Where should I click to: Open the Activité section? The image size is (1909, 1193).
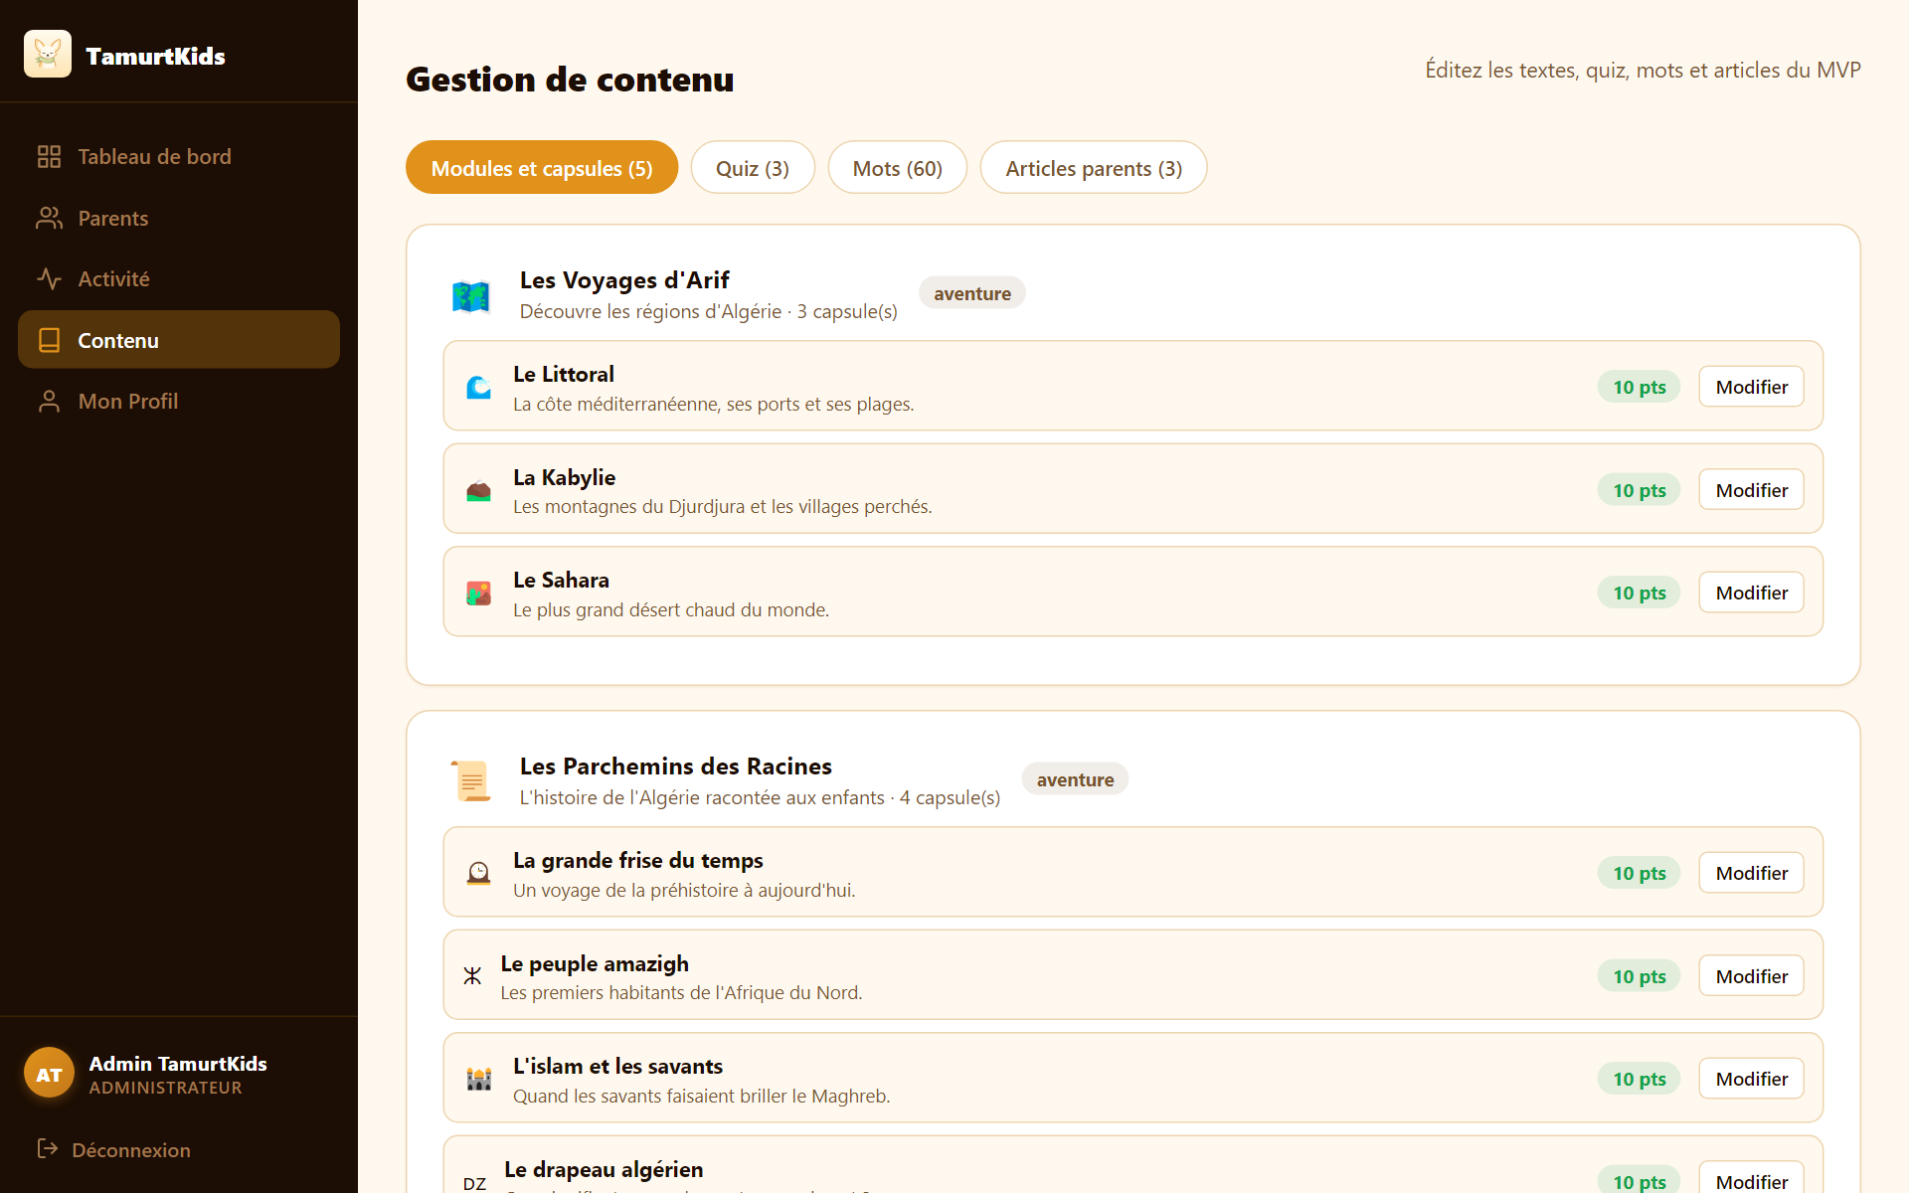point(179,279)
